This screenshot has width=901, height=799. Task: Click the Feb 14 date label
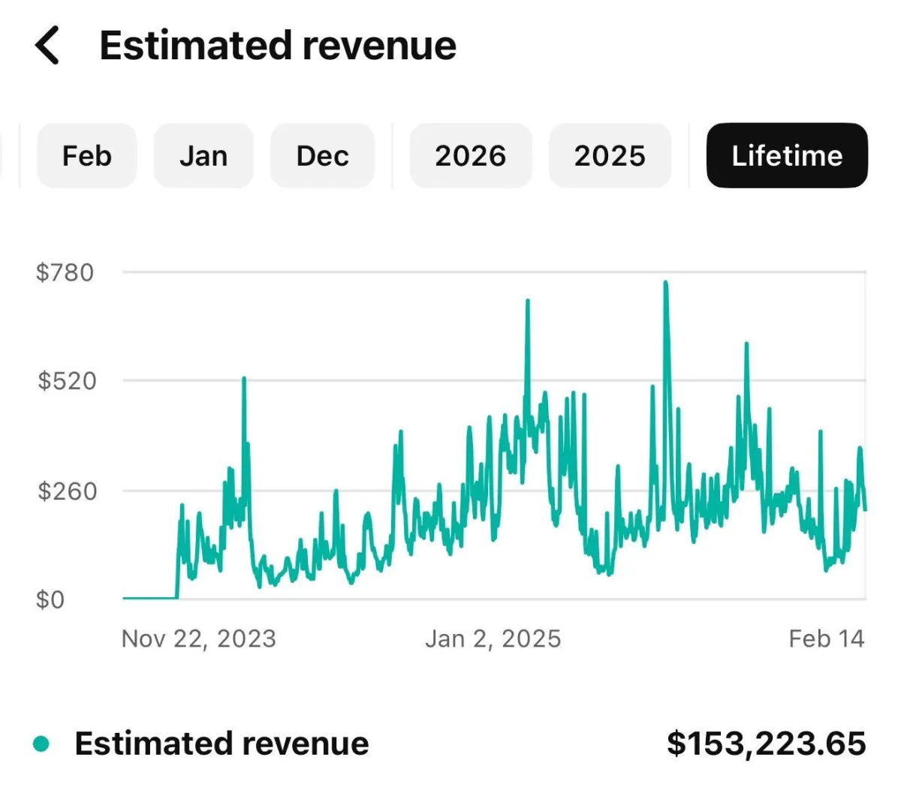(x=827, y=638)
